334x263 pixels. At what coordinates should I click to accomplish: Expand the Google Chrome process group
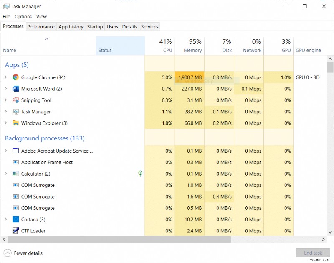(x=5, y=77)
